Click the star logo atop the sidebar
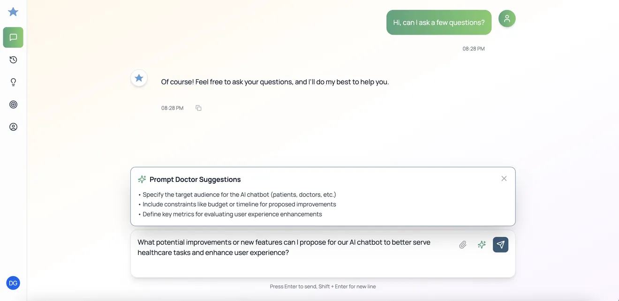Image resolution: width=619 pixels, height=301 pixels. pos(13,11)
